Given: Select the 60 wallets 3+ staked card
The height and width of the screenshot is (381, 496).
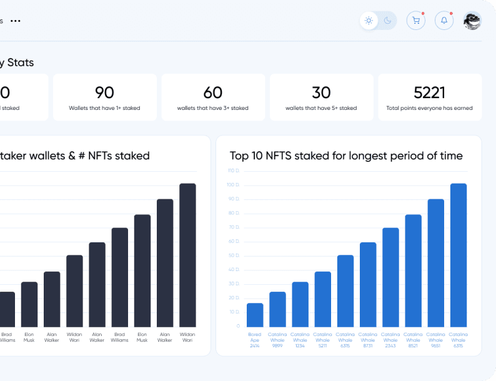Looking at the screenshot, I should click(213, 97).
